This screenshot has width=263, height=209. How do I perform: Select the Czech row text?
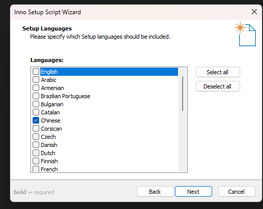(48, 137)
